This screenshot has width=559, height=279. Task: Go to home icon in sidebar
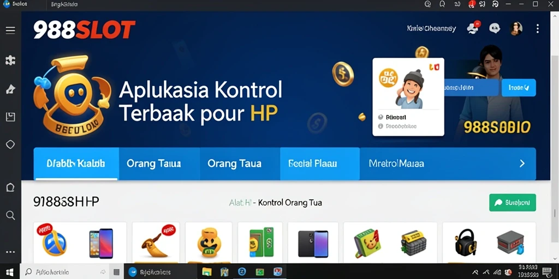tap(10, 187)
